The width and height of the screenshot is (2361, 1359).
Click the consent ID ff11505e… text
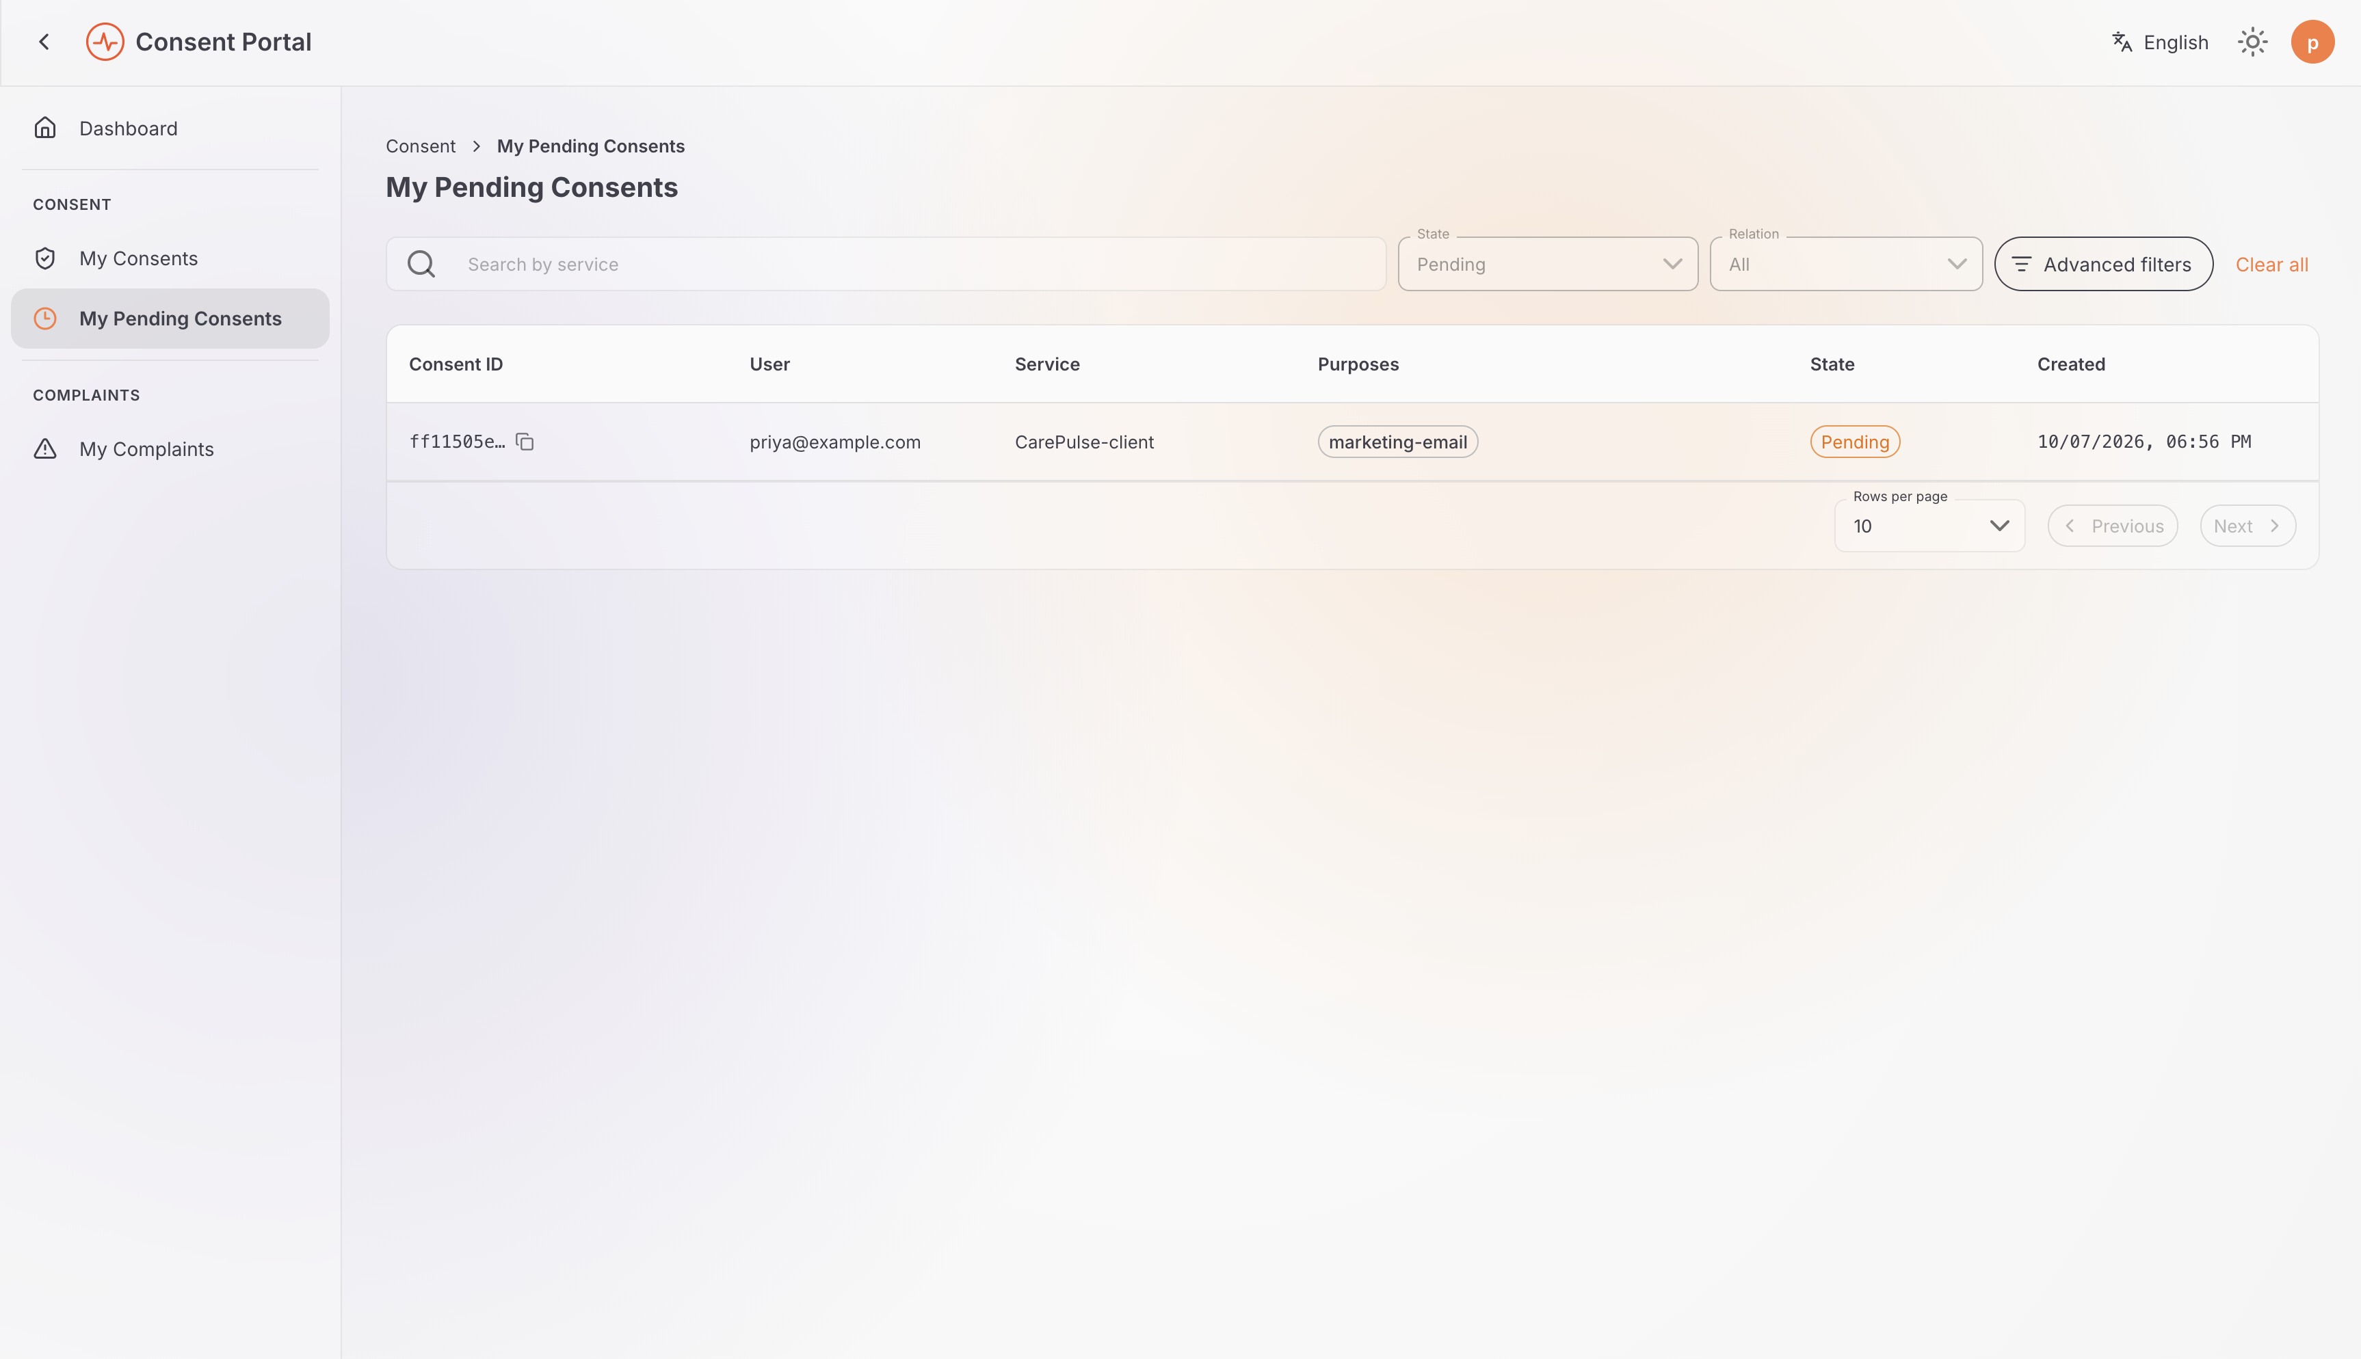click(x=456, y=442)
